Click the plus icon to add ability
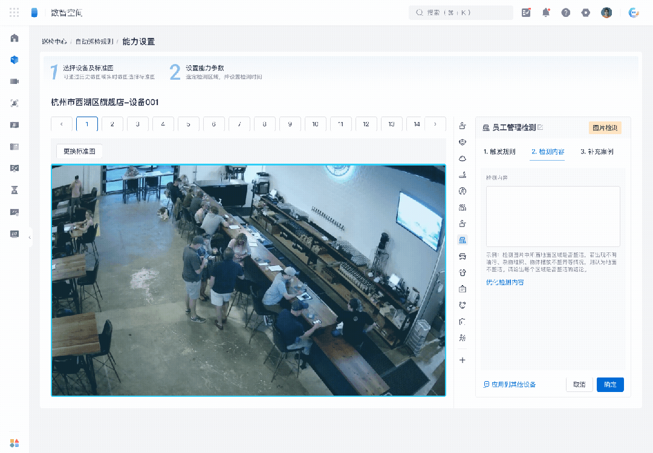Image resolution: width=653 pixels, height=453 pixels. pyautogui.click(x=463, y=360)
